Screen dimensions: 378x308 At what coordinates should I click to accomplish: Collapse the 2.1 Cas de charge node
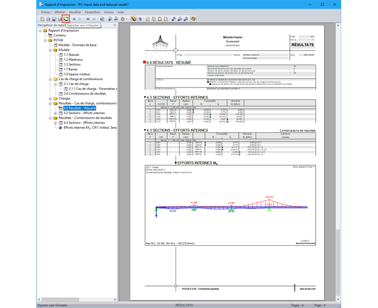55,84
